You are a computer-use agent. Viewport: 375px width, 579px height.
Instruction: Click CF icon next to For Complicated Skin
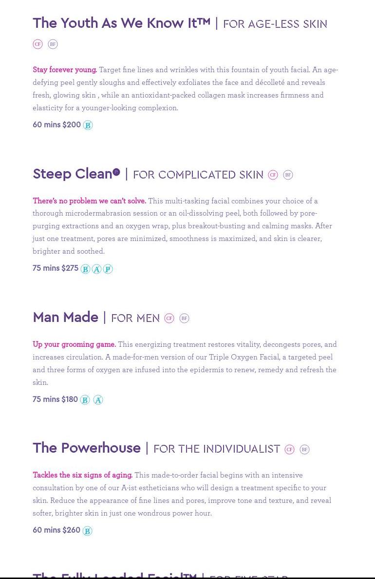(273, 175)
